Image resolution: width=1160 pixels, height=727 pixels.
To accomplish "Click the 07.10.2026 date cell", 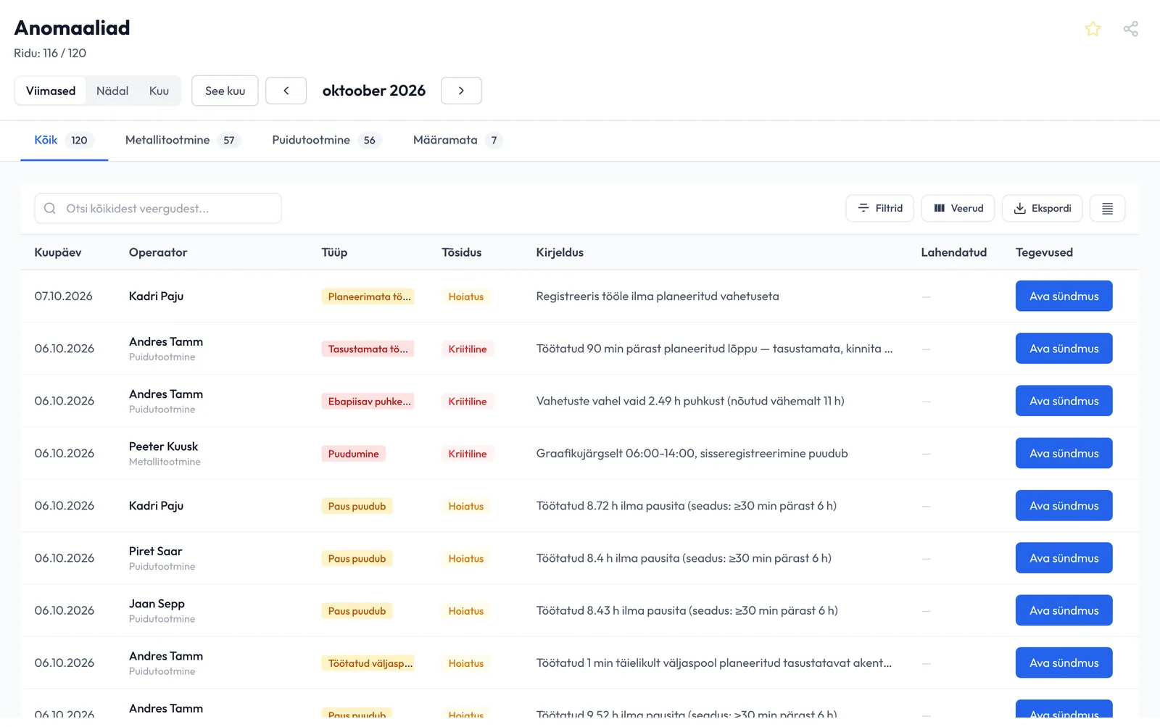I will point(64,296).
